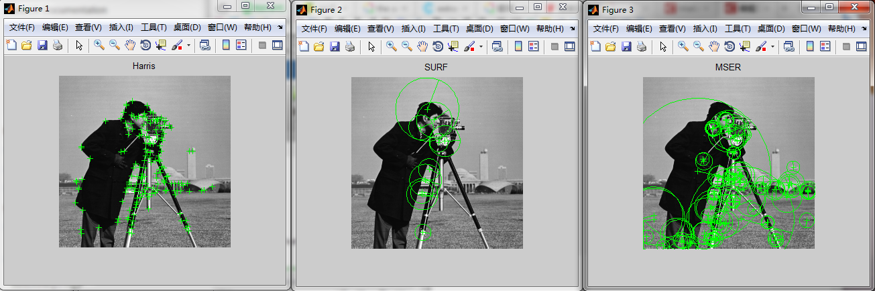Click Link Plot icon in Figure 2

497,46
